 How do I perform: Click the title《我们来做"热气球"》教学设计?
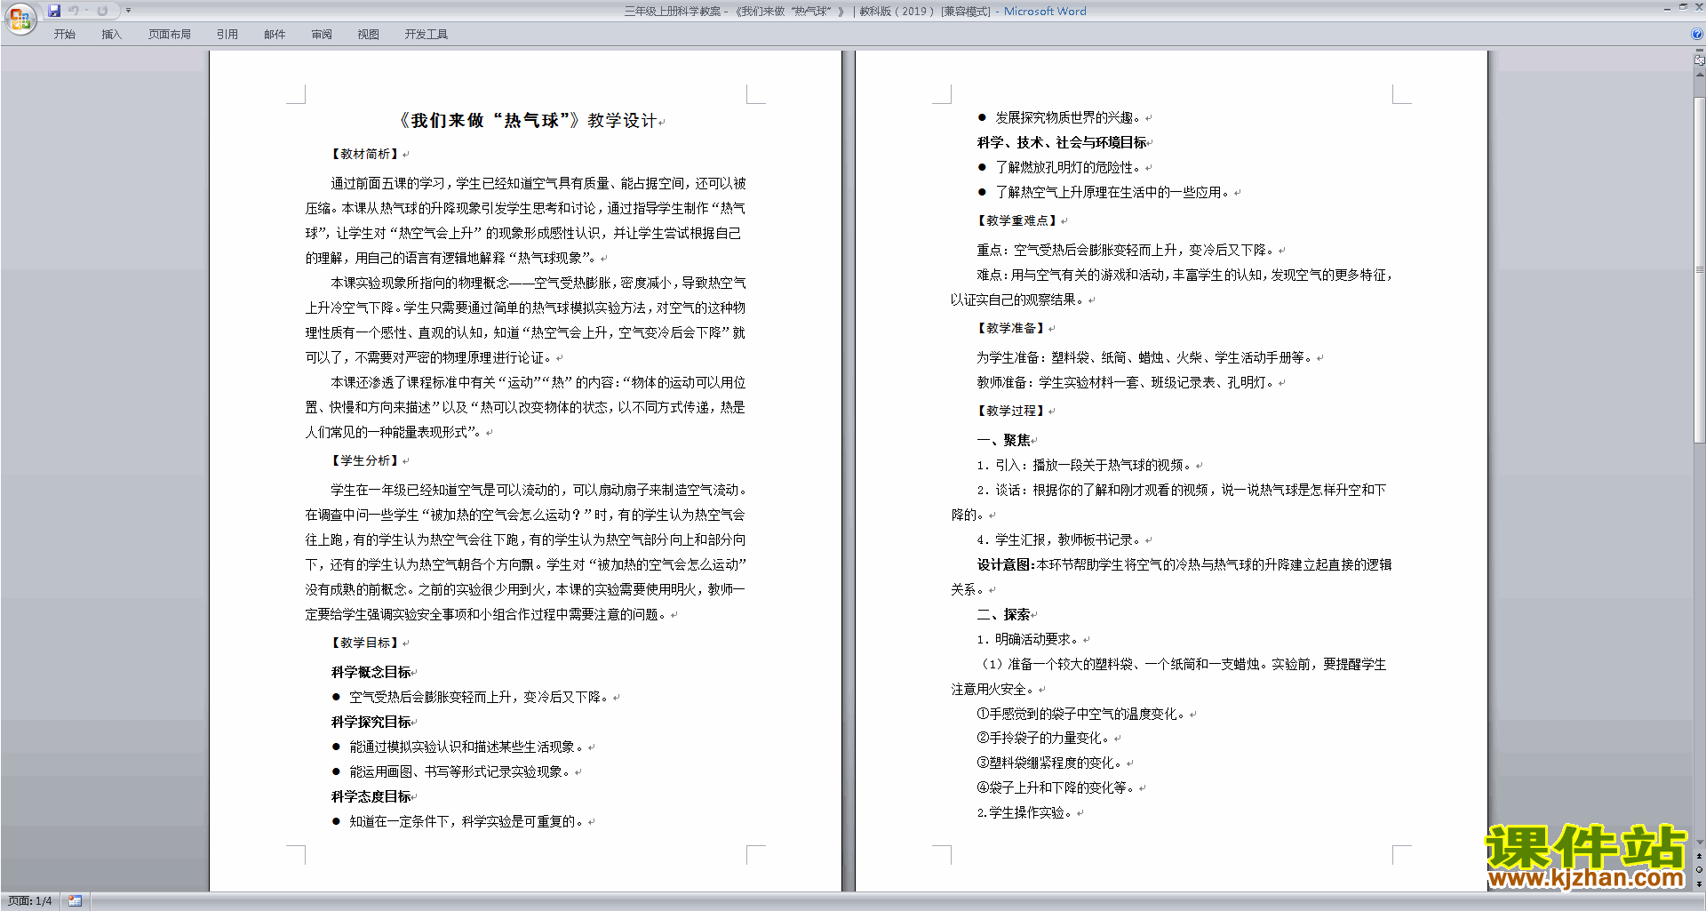pos(528,121)
